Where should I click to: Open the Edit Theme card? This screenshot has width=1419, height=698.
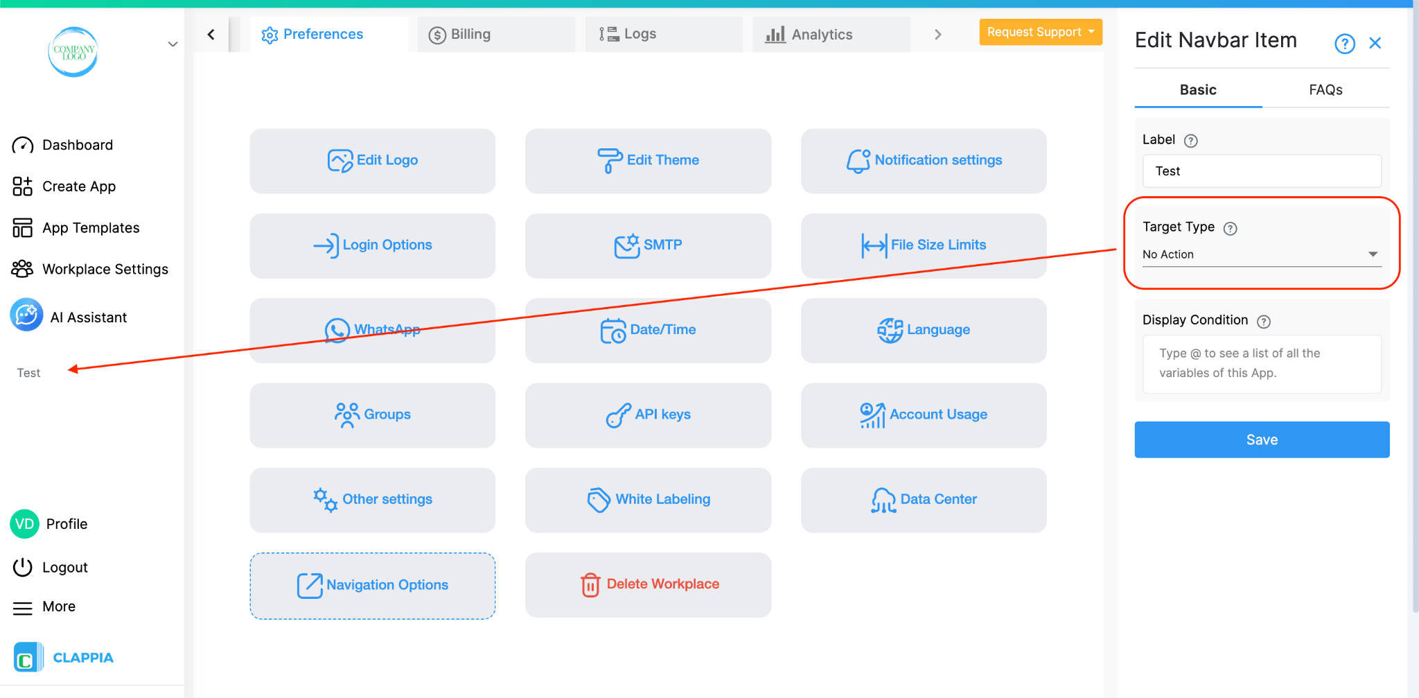tap(648, 161)
